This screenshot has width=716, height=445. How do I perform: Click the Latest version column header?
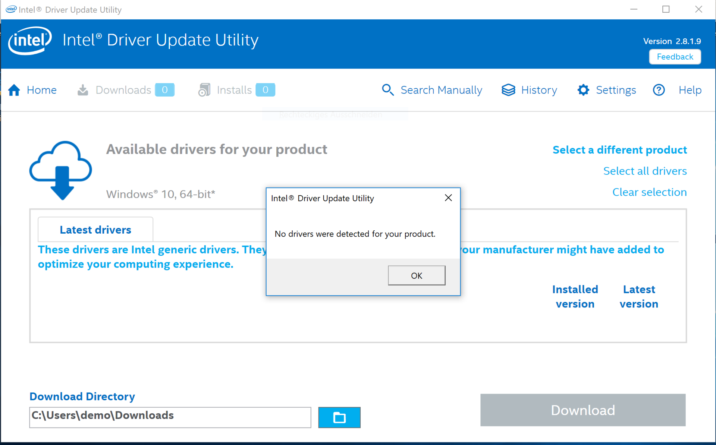click(x=639, y=297)
